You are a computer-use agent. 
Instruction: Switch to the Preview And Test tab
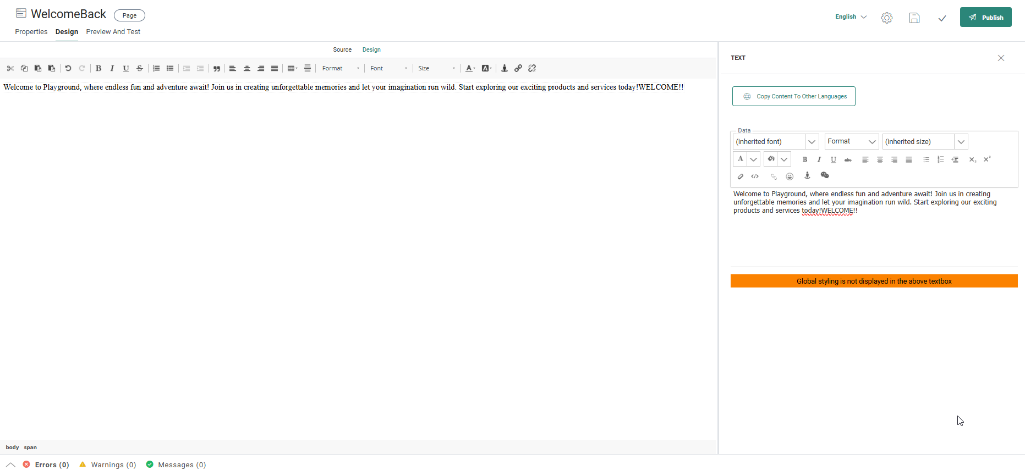(x=113, y=32)
